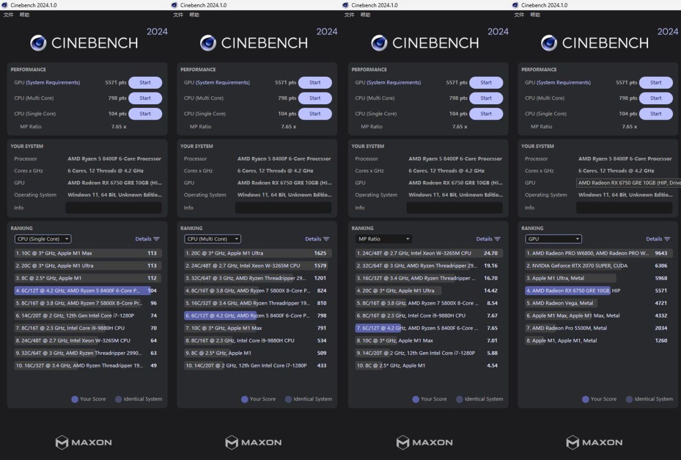The height and width of the screenshot is (460, 681).
Task: Click Details filter icon in CPU (Multi Core) ranking
Action: (x=326, y=239)
